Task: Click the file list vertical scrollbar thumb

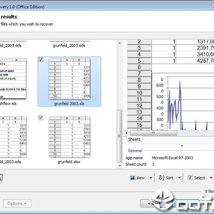Action: coord(119,136)
